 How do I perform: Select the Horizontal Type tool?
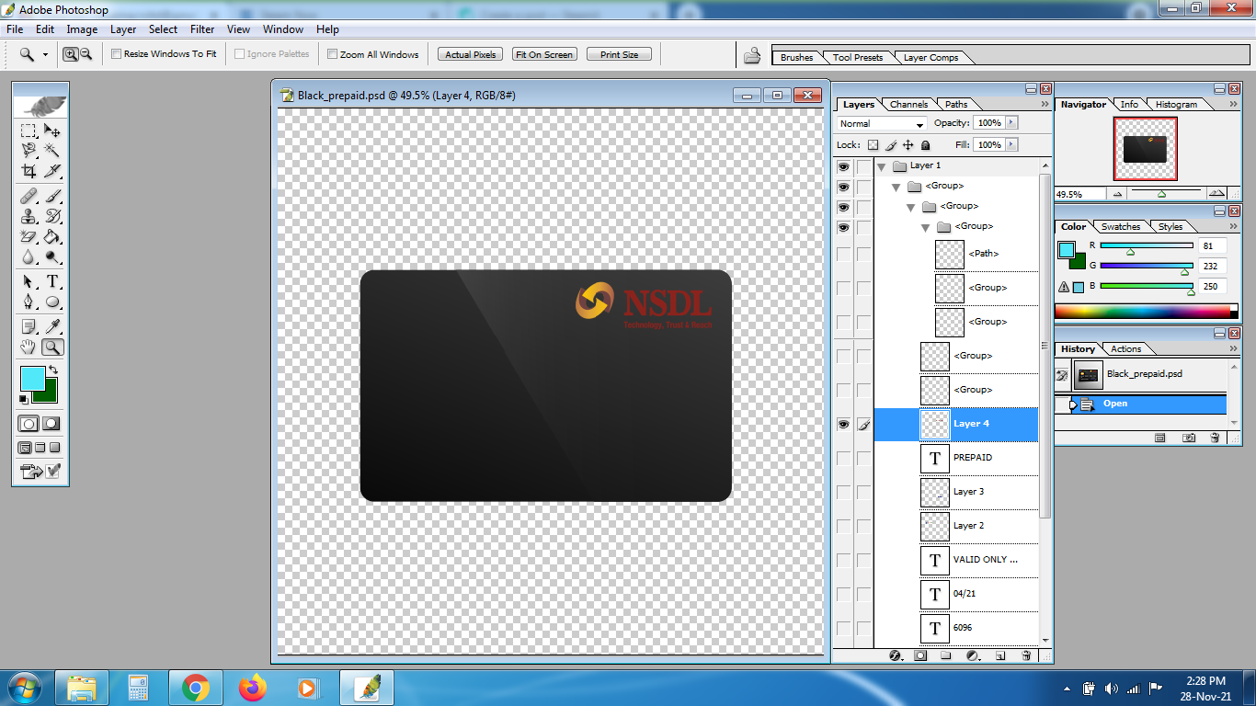click(52, 281)
